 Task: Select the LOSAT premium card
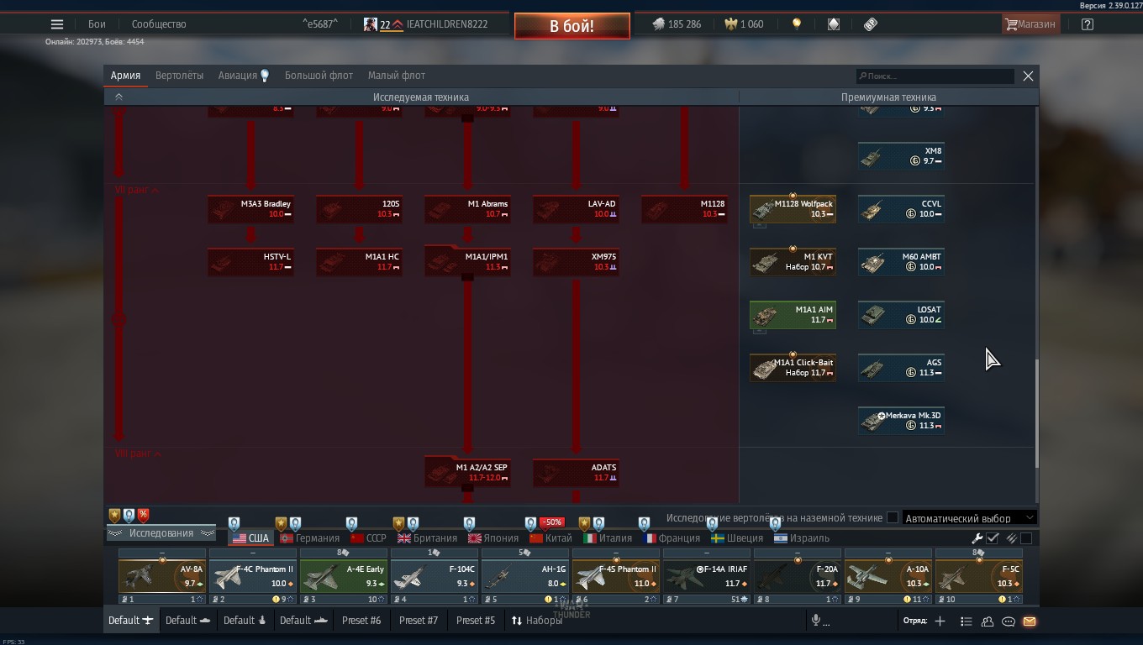[901, 315]
